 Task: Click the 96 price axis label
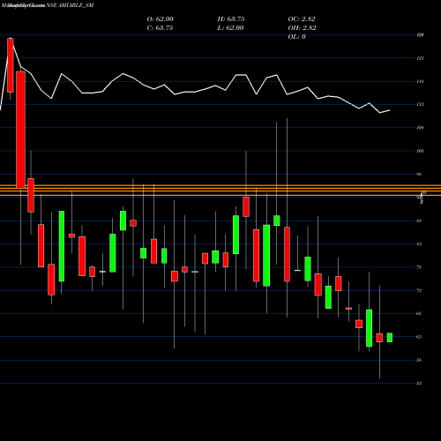(419, 174)
